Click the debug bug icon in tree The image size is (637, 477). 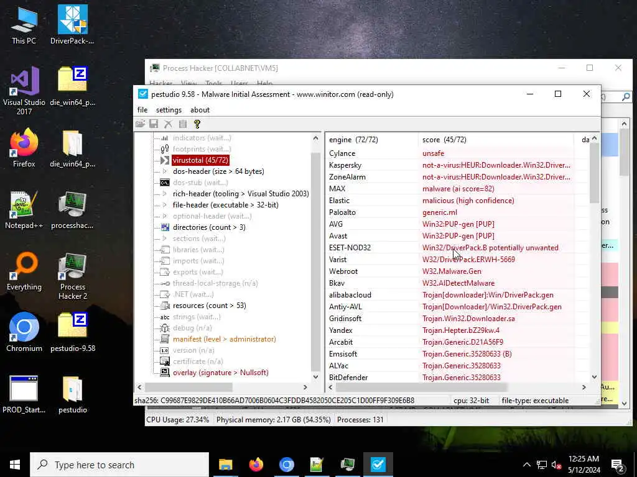point(164,328)
